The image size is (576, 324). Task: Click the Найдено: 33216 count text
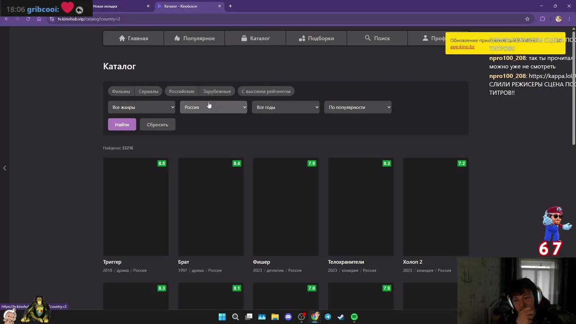(118, 148)
